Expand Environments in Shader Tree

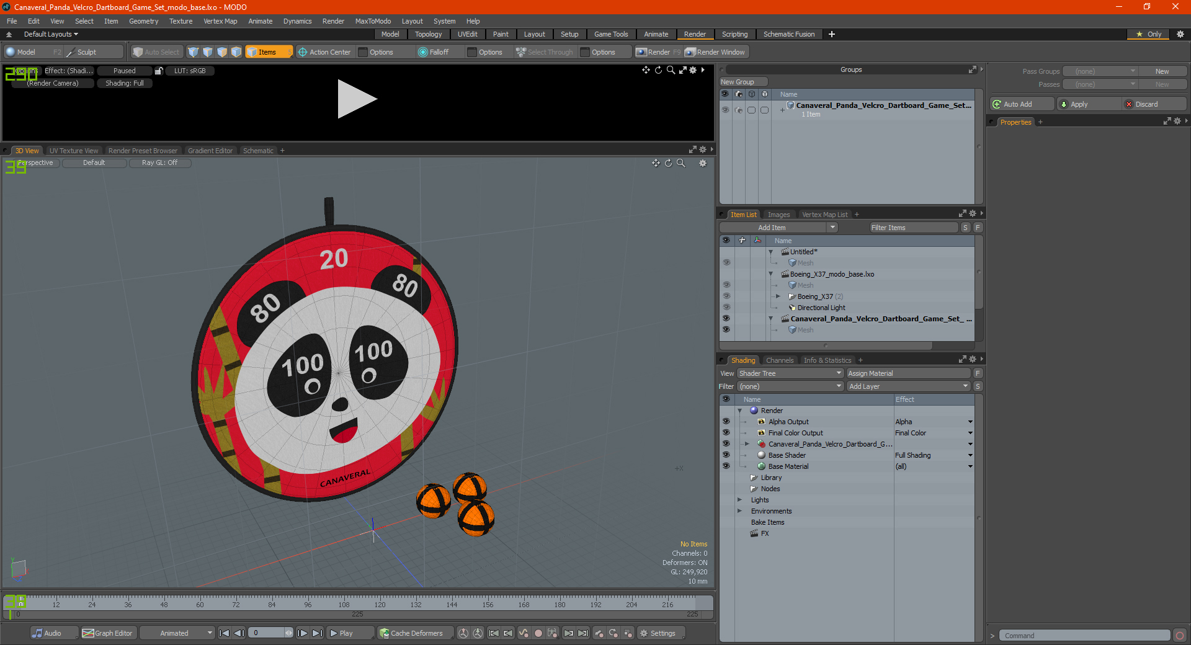(x=739, y=511)
